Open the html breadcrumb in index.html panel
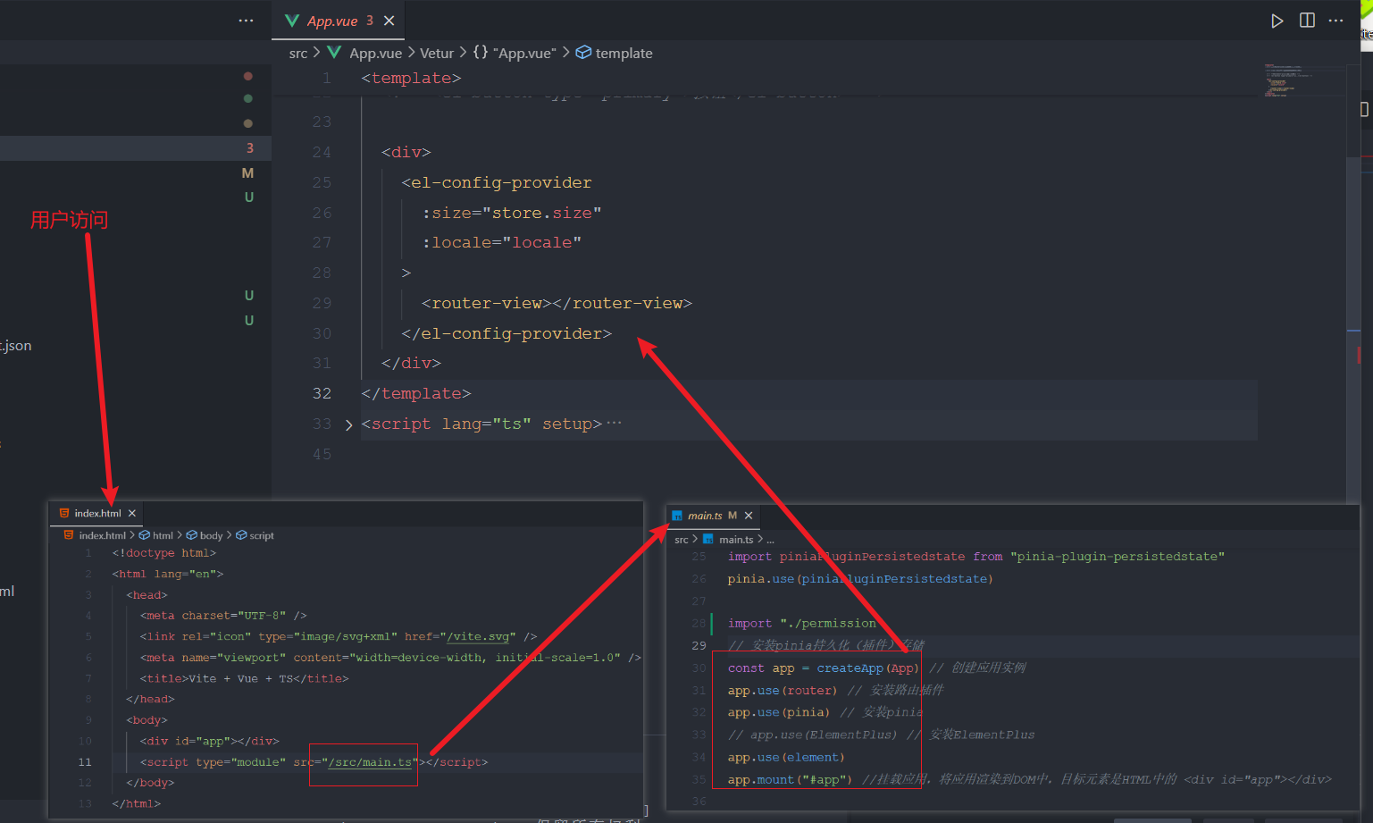 (x=163, y=535)
